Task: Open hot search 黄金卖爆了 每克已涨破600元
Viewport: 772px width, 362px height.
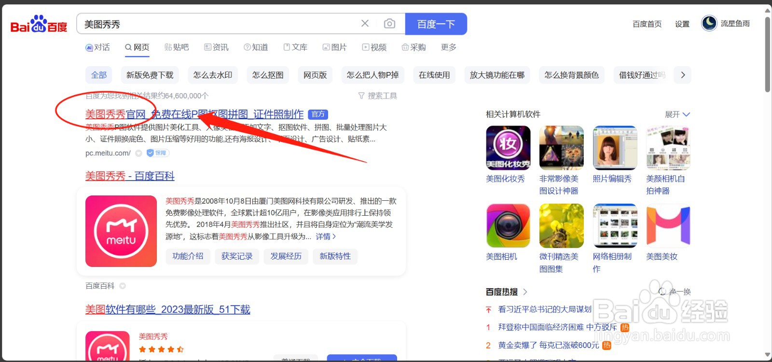Action: pos(549,345)
